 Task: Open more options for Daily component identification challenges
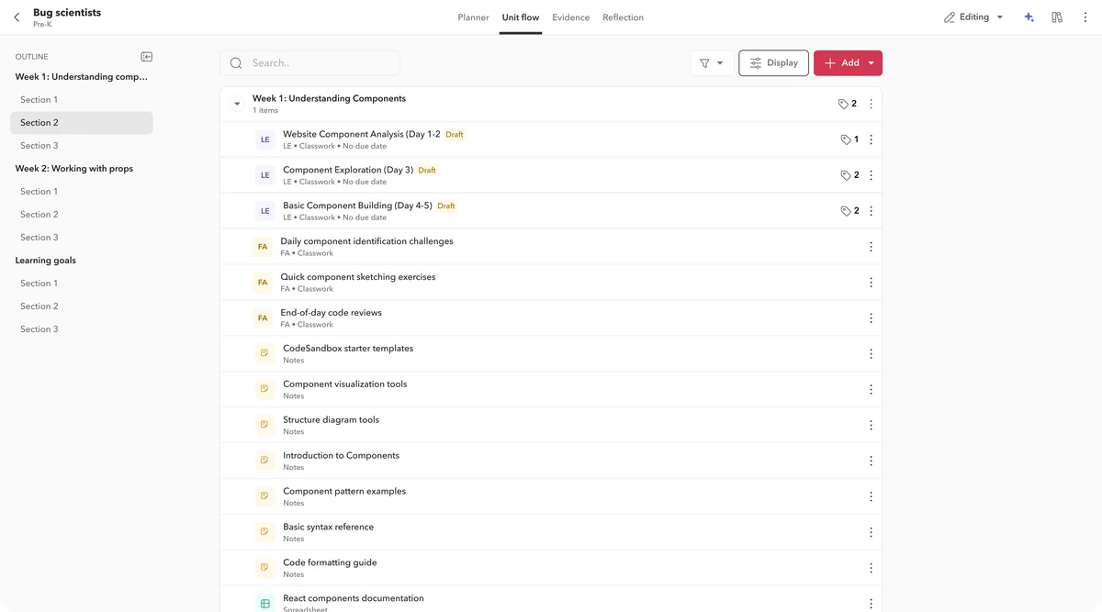871,247
